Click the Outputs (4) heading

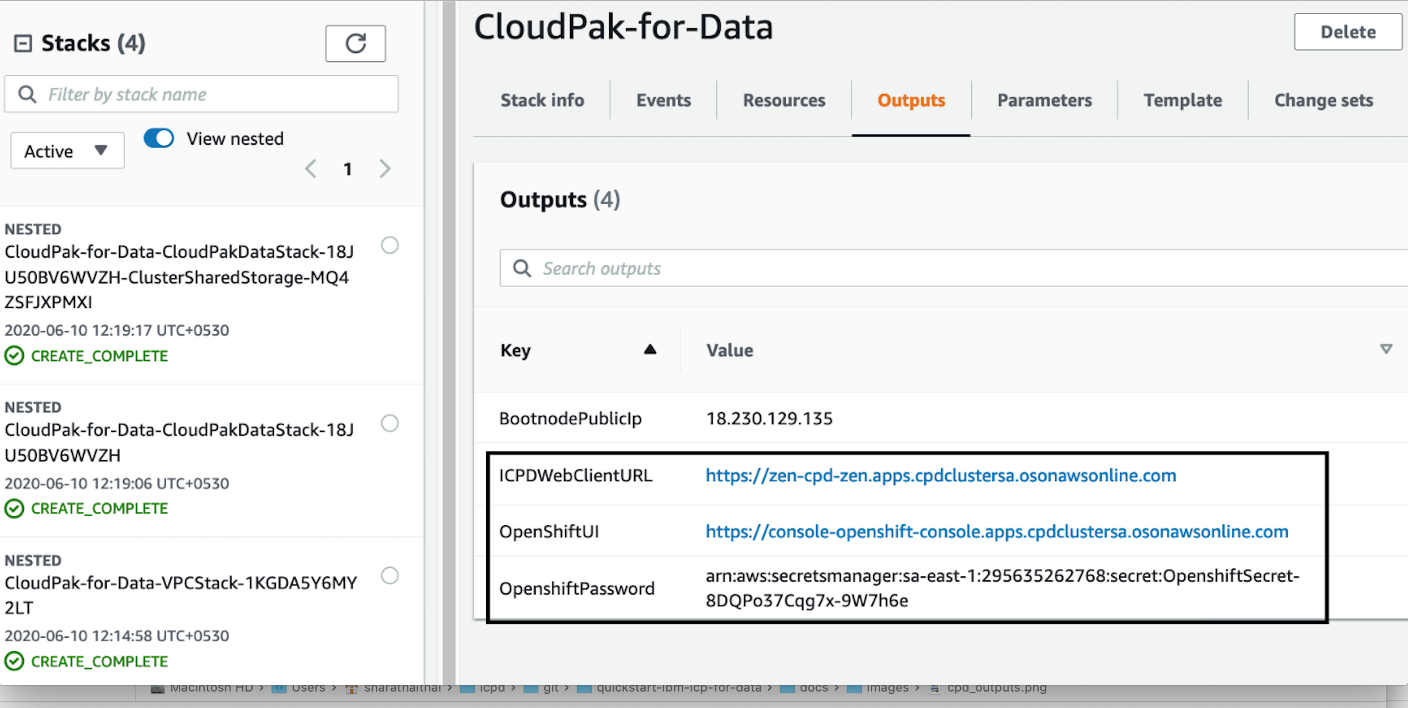pyautogui.click(x=560, y=200)
